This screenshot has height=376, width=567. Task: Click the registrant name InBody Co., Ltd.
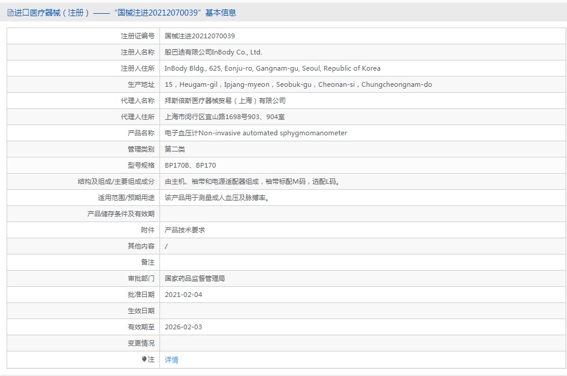click(x=213, y=52)
